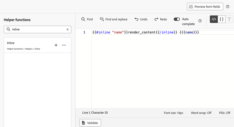234x127 pixels.
Task: Click the {{{name}}} expression in code
Action: (189, 32)
